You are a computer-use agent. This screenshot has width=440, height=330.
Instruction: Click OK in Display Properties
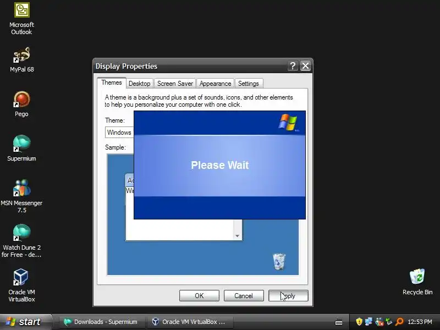pyautogui.click(x=199, y=296)
